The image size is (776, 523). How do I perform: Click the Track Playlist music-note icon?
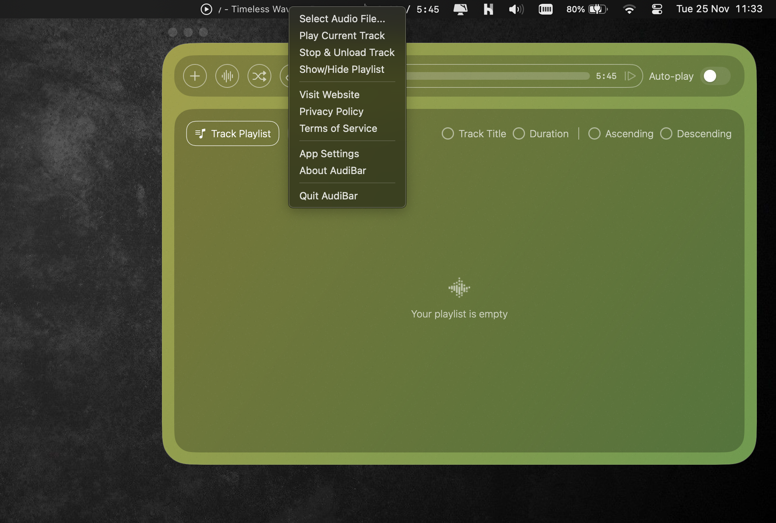coord(200,133)
